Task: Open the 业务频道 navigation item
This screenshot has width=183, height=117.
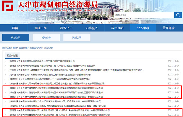Action: click(143, 28)
